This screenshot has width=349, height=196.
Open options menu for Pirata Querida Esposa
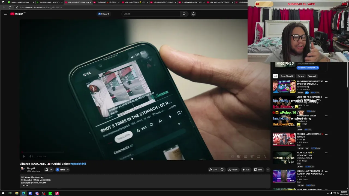click(326, 116)
